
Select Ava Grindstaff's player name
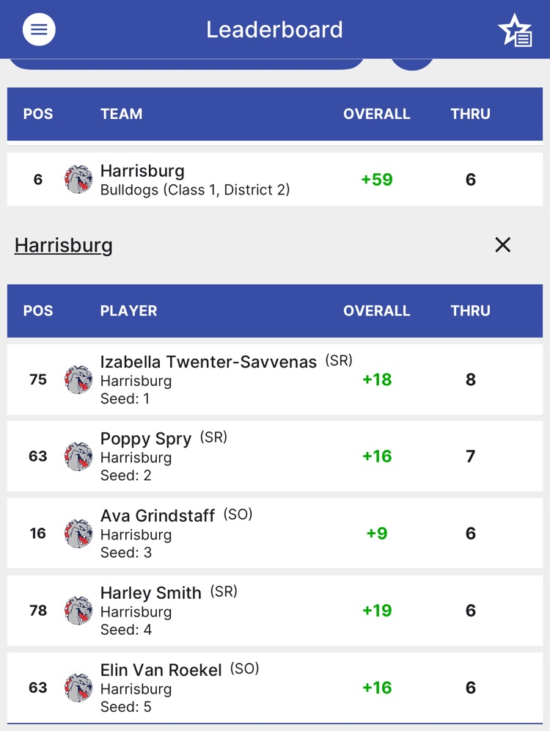tap(158, 516)
